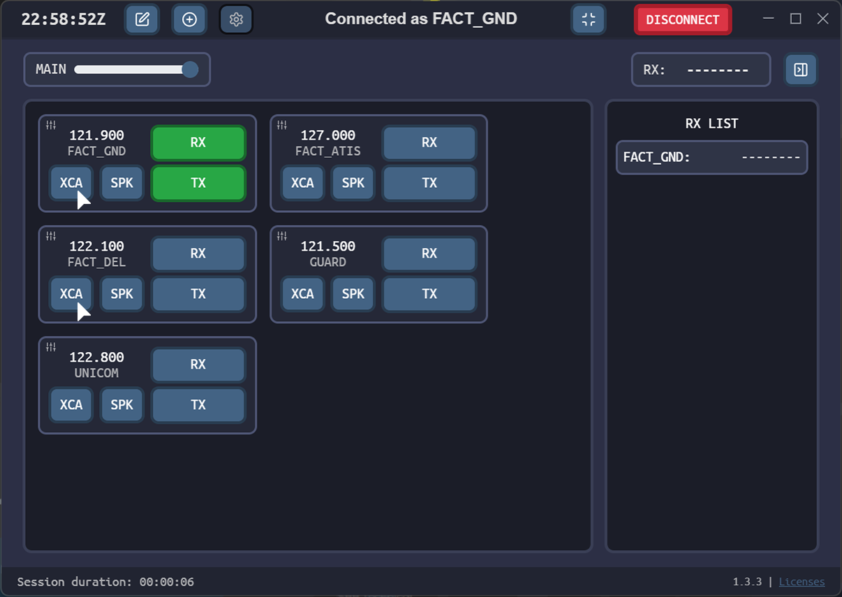The image size is (842, 597).
Task: Toggle SPK on FACT_DEL 122.100
Action: point(121,294)
